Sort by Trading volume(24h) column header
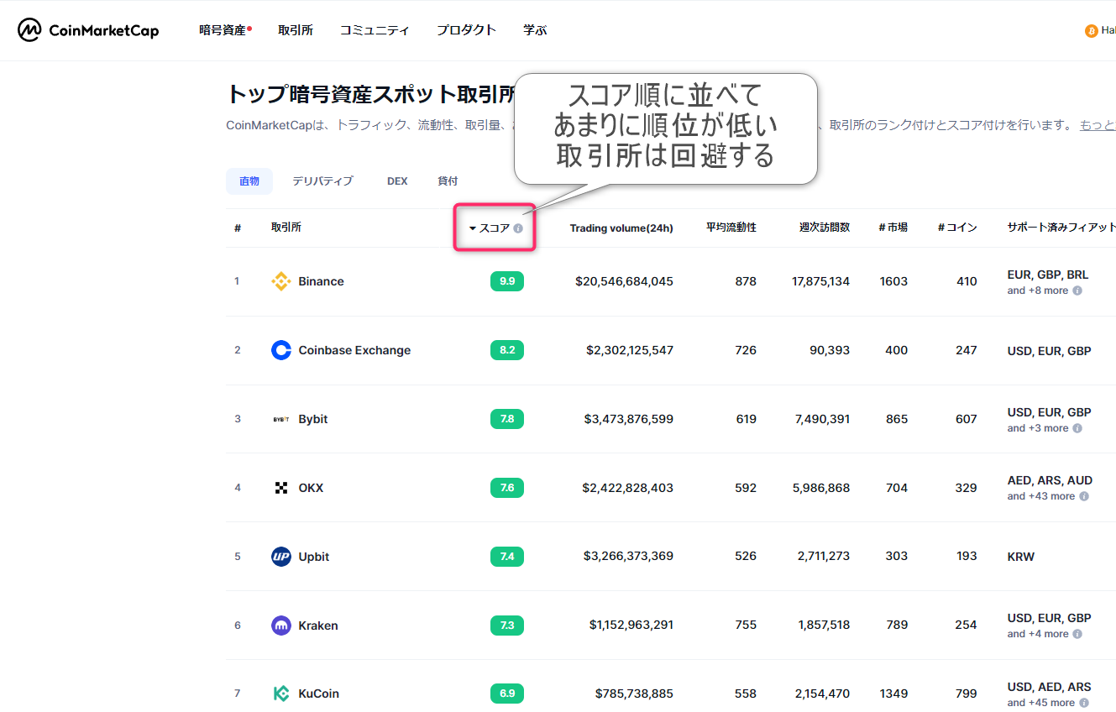Viewport: 1116px width, 712px height. (x=621, y=228)
